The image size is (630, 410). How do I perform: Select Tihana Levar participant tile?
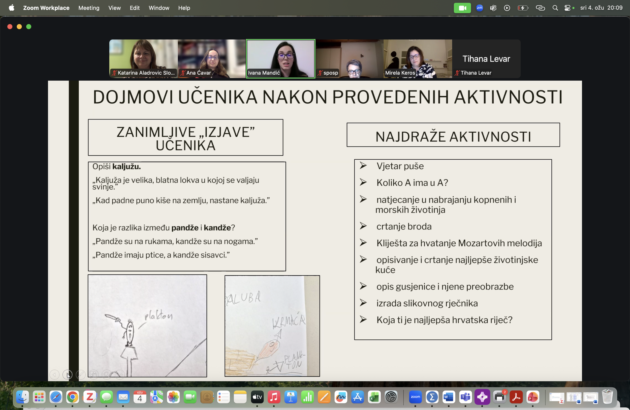(x=486, y=58)
